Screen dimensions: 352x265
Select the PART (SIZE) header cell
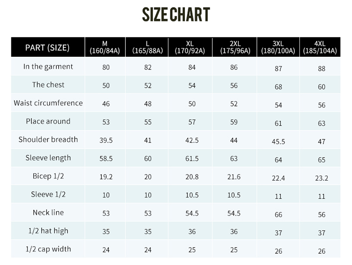pyautogui.click(x=47, y=47)
